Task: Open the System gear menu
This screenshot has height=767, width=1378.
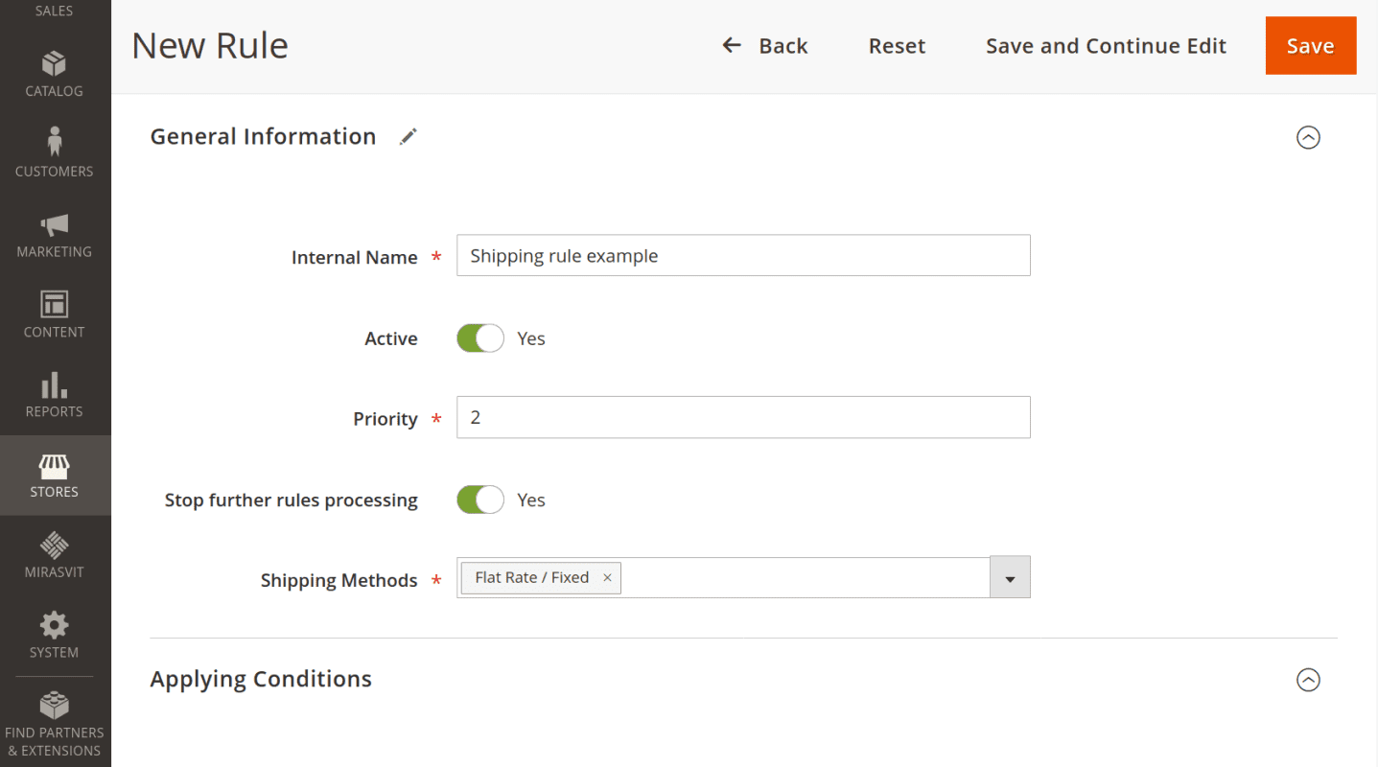Action: [55, 636]
